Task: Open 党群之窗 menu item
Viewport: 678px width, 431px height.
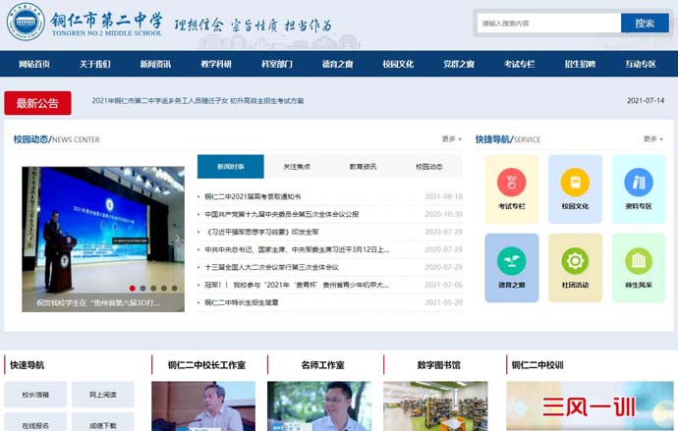Action: point(459,64)
